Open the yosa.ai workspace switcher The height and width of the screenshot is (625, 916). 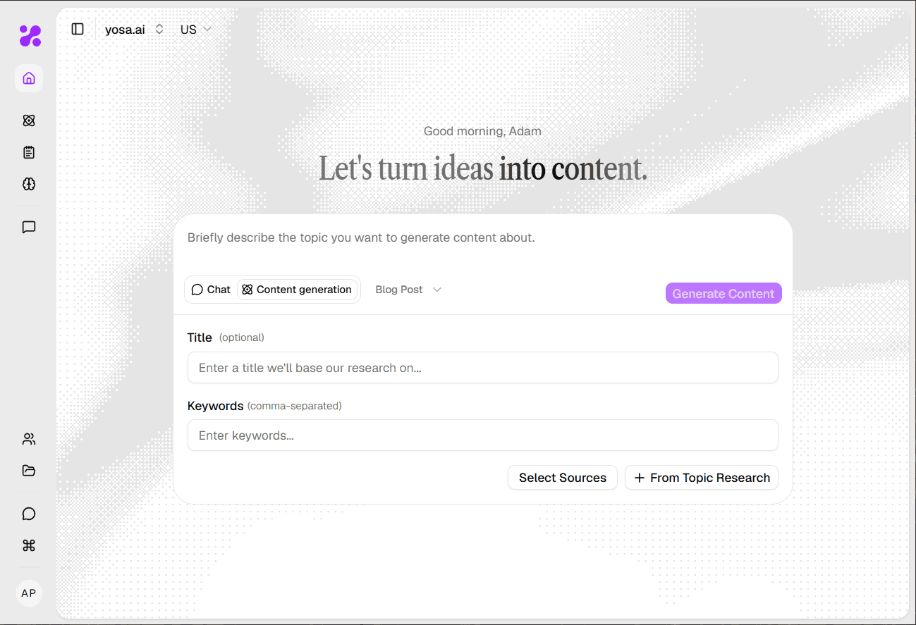click(134, 30)
